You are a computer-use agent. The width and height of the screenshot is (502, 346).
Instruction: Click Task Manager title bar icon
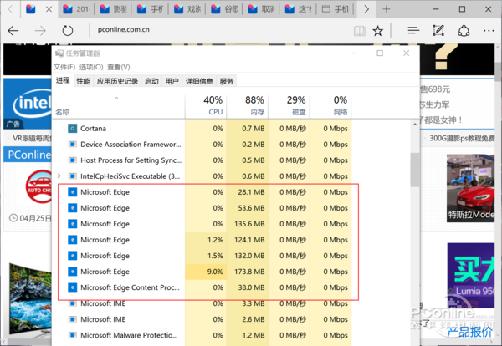(59, 53)
